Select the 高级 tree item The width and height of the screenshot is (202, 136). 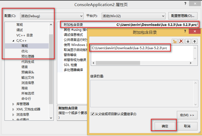coord(25,88)
